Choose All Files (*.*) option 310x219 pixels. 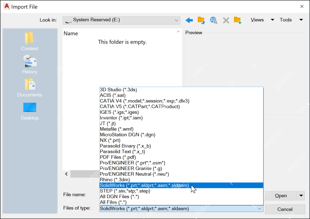(181, 202)
